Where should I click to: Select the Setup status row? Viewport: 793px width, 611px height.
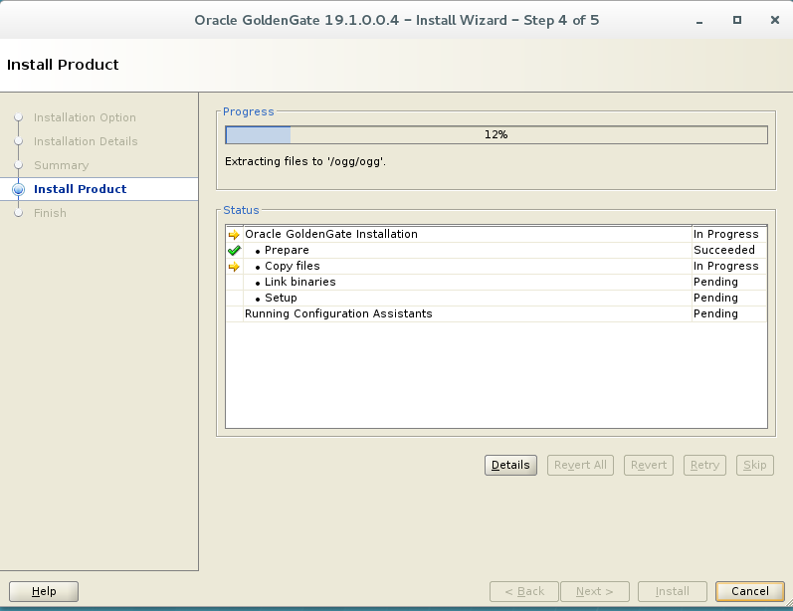pos(496,298)
